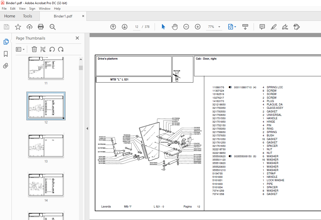The height and width of the screenshot is (220, 321).
Task: Select the Selection tool arrow
Action: tap(163, 27)
